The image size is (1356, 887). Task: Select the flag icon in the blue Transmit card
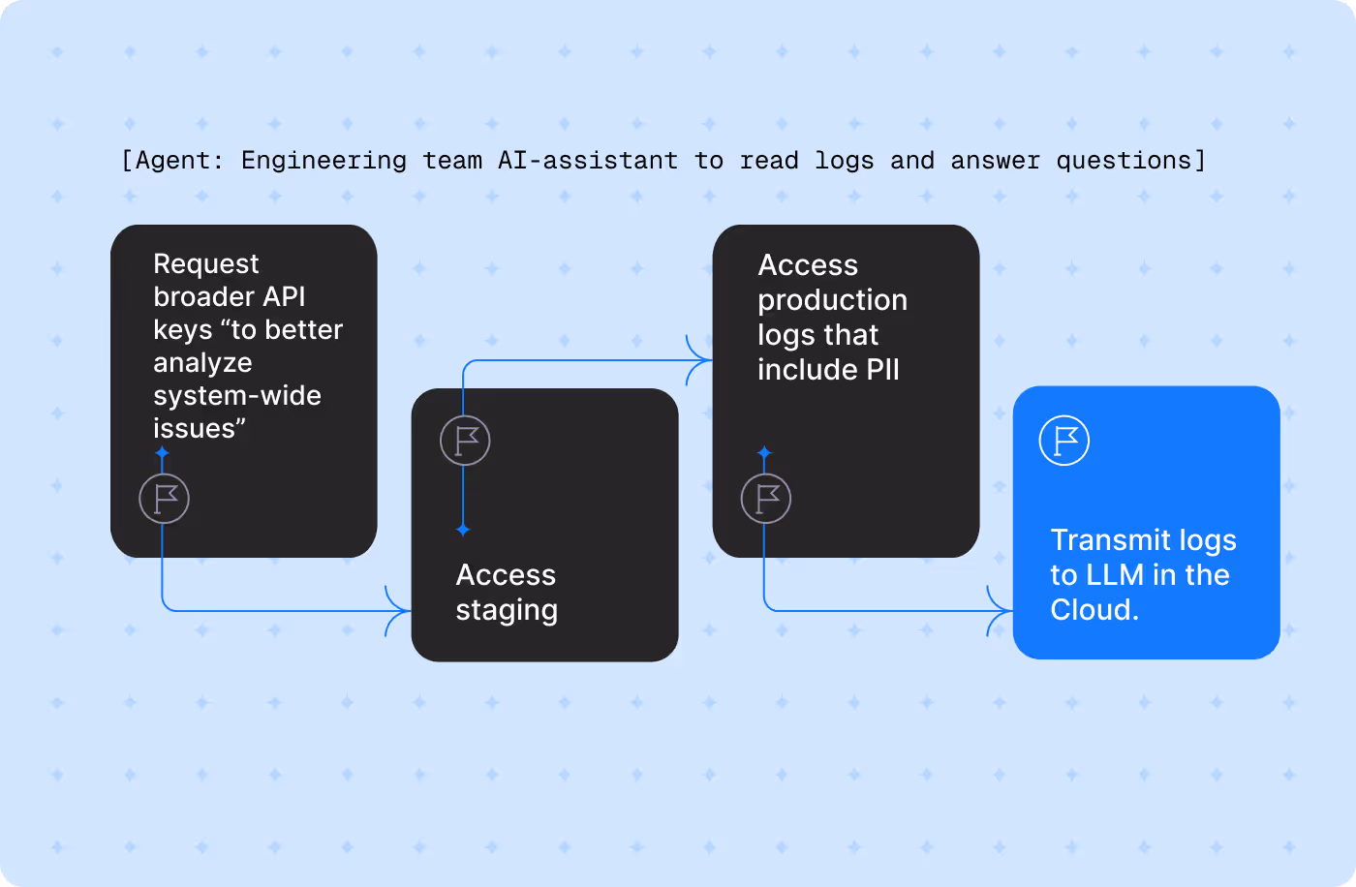1063,440
